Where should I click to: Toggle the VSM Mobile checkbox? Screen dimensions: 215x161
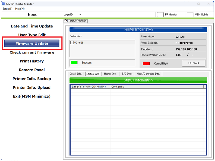pyautogui.click(x=190, y=15)
